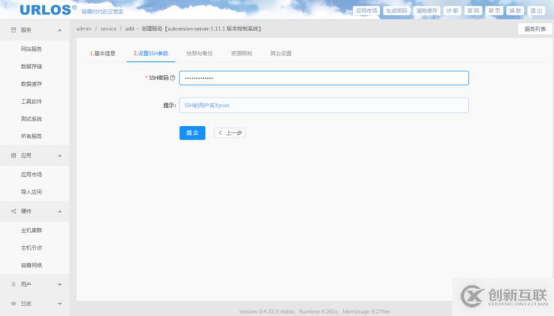Click the 硬件 share icon in sidebar
Viewport: 554px width, 316px height.
14,211
